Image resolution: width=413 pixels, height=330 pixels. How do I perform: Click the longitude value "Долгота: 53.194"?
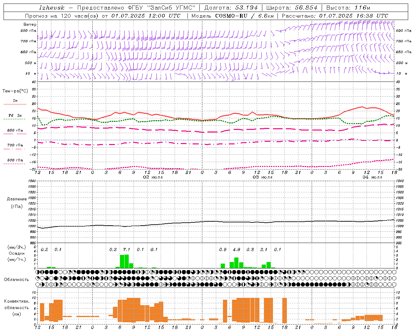coord(231,8)
